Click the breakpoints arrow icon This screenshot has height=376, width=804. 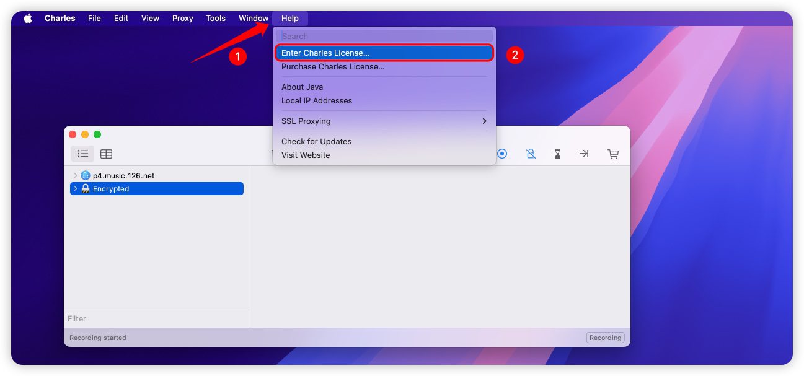[x=584, y=154]
